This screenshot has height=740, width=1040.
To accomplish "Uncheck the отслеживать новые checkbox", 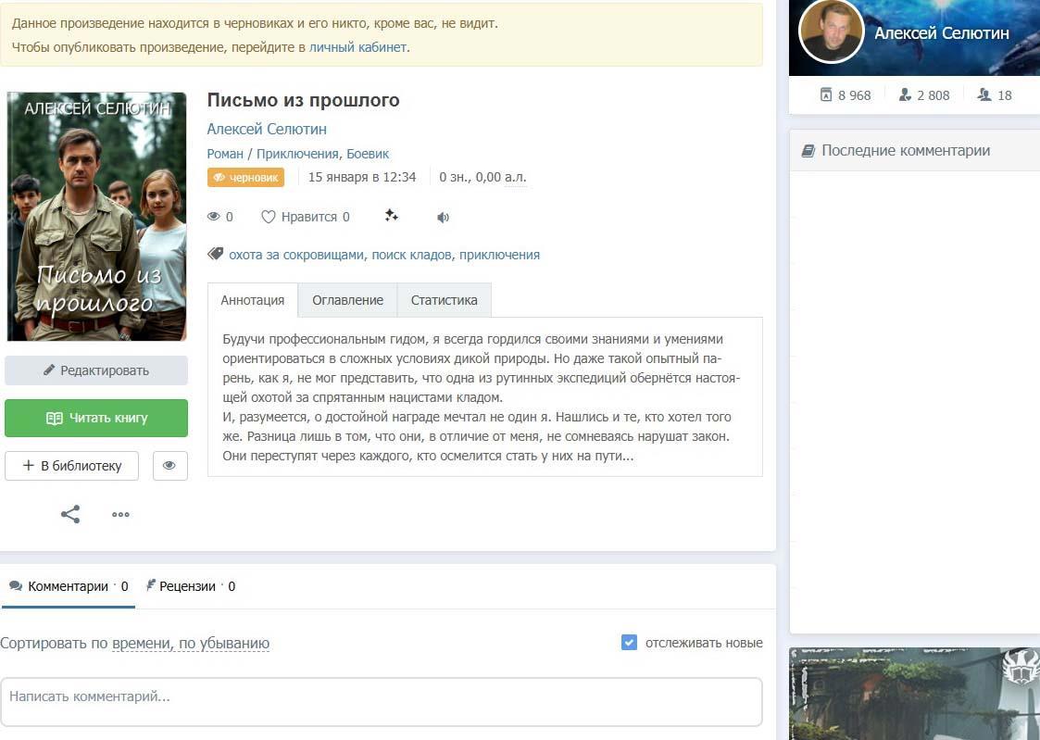I will [x=630, y=643].
